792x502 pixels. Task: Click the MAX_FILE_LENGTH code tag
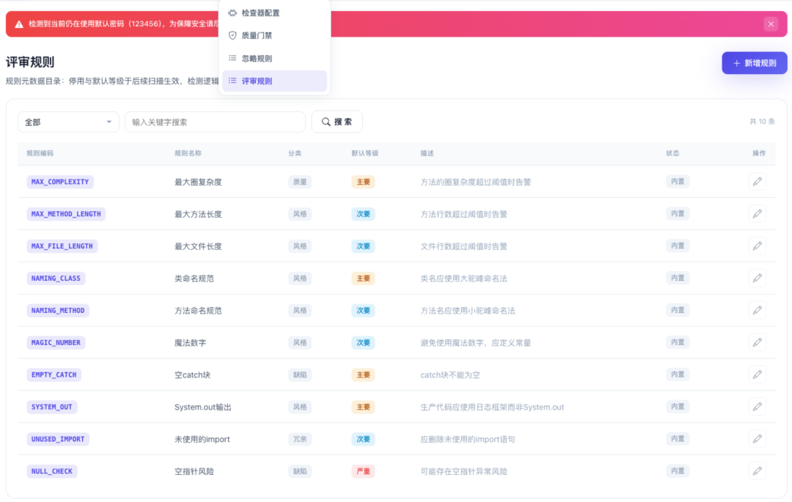pyautogui.click(x=62, y=246)
